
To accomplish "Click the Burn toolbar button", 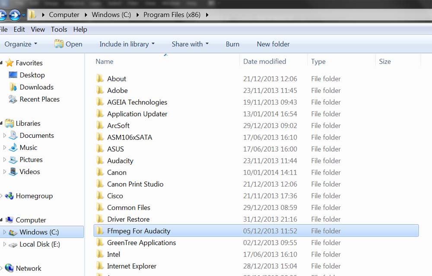I will tap(232, 44).
